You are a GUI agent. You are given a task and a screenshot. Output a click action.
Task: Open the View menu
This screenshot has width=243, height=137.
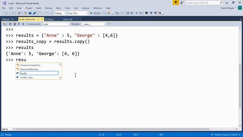[x=19, y=8]
